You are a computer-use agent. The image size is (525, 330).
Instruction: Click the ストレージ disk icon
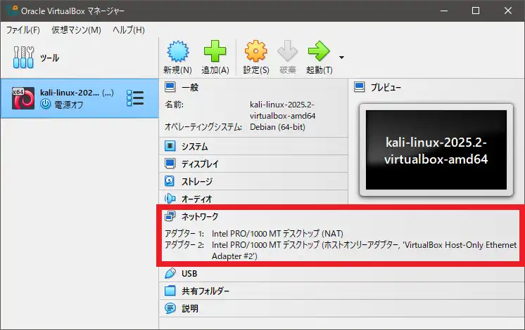point(170,181)
